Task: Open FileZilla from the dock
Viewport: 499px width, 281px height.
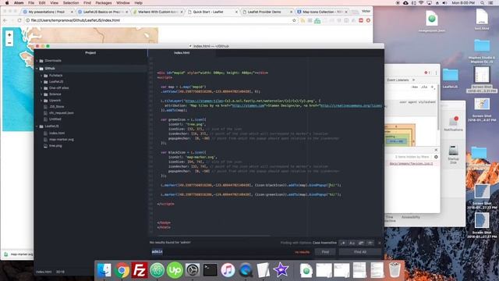Action: pos(140,270)
